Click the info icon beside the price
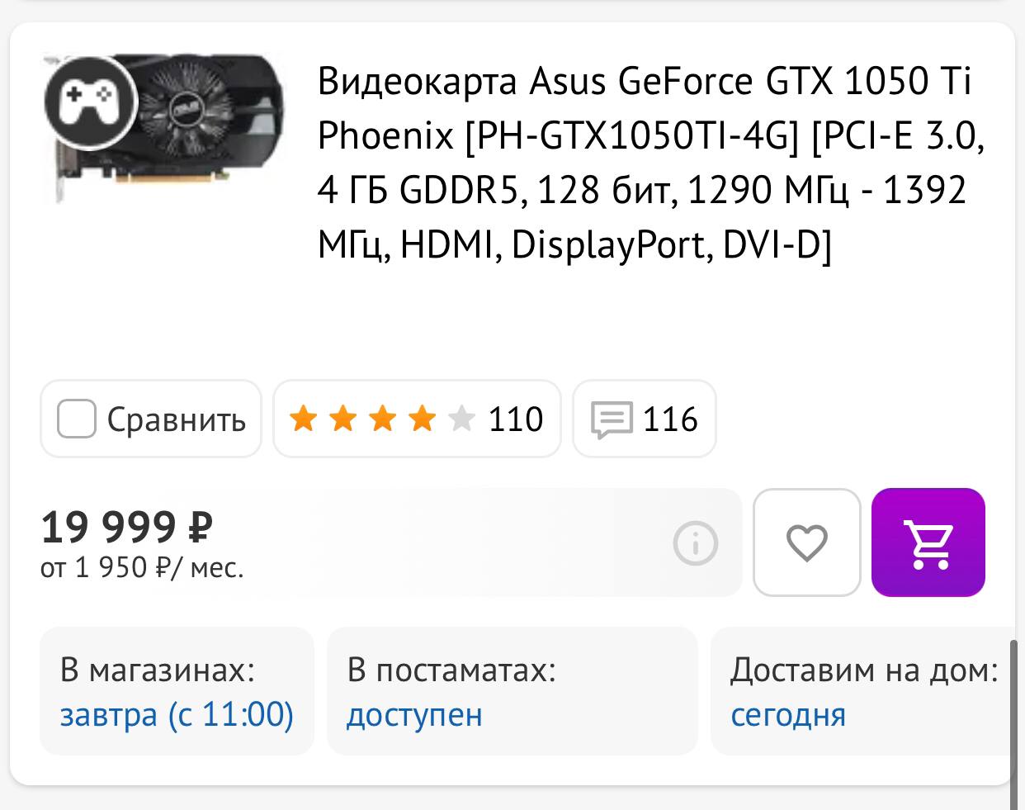1025x810 pixels. point(696,543)
